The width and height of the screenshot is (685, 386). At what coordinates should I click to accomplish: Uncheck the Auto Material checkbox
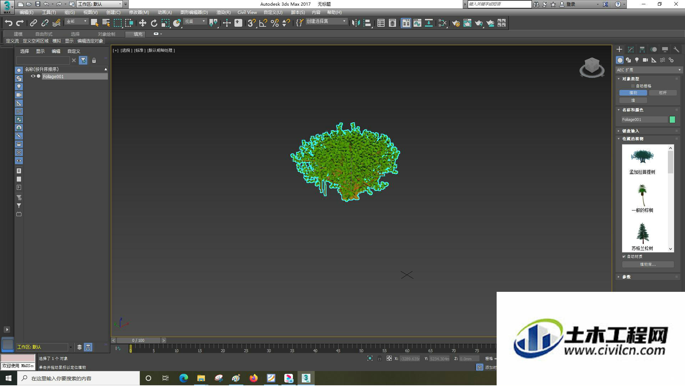click(624, 257)
